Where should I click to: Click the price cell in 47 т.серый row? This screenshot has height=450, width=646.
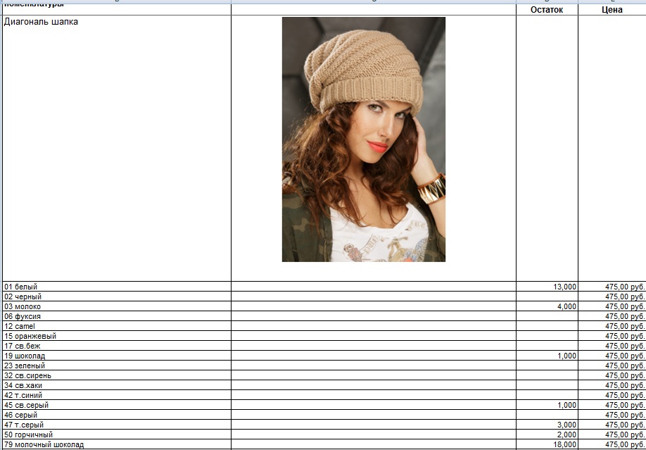click(x=612, y=425)
